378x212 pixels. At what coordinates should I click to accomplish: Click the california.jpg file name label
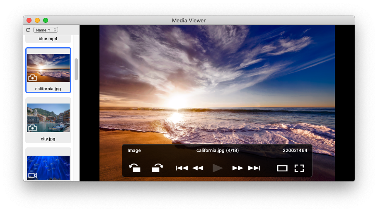point(48,89)
